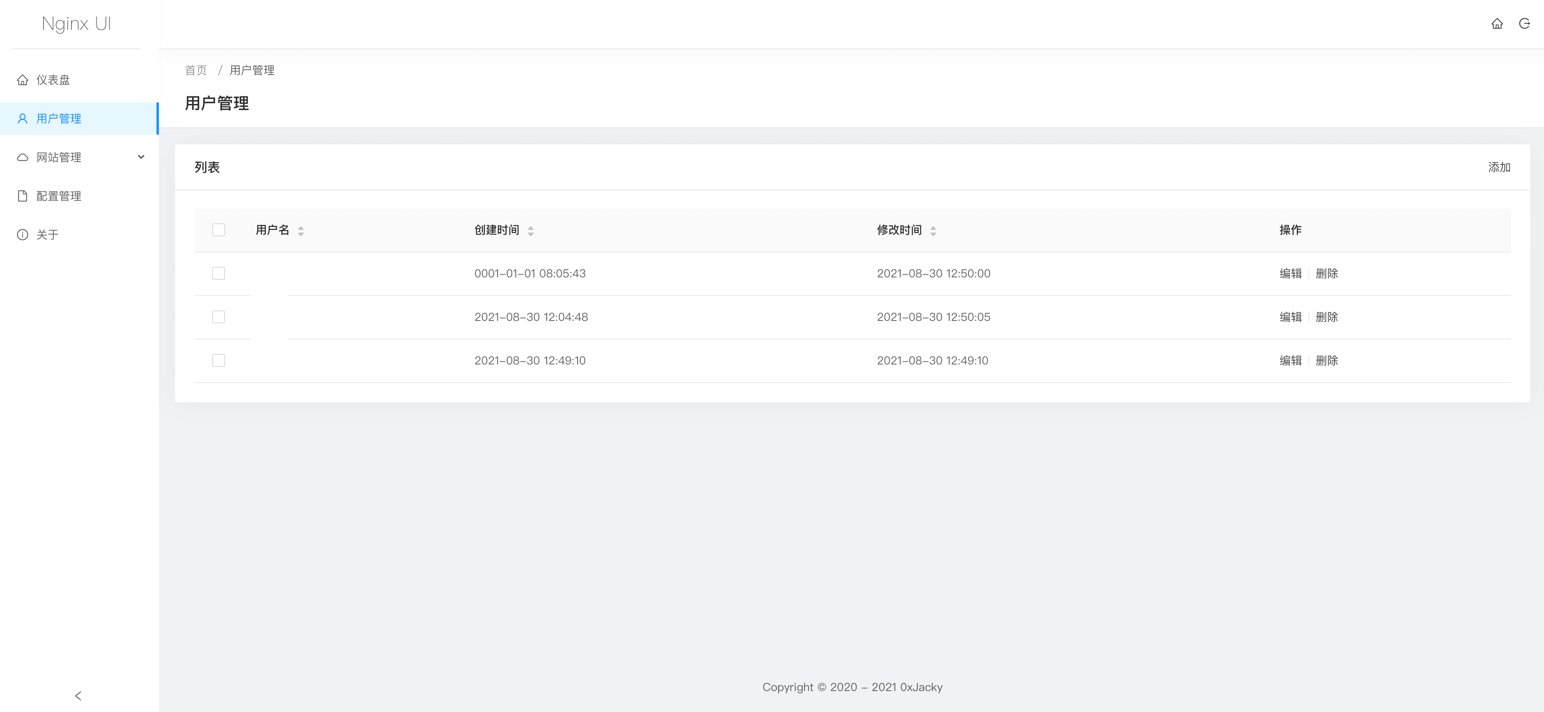The width and height of the screenshot is (1544, 712).
Task: Sort table by 用户名 column arrows
Action: 301,231
